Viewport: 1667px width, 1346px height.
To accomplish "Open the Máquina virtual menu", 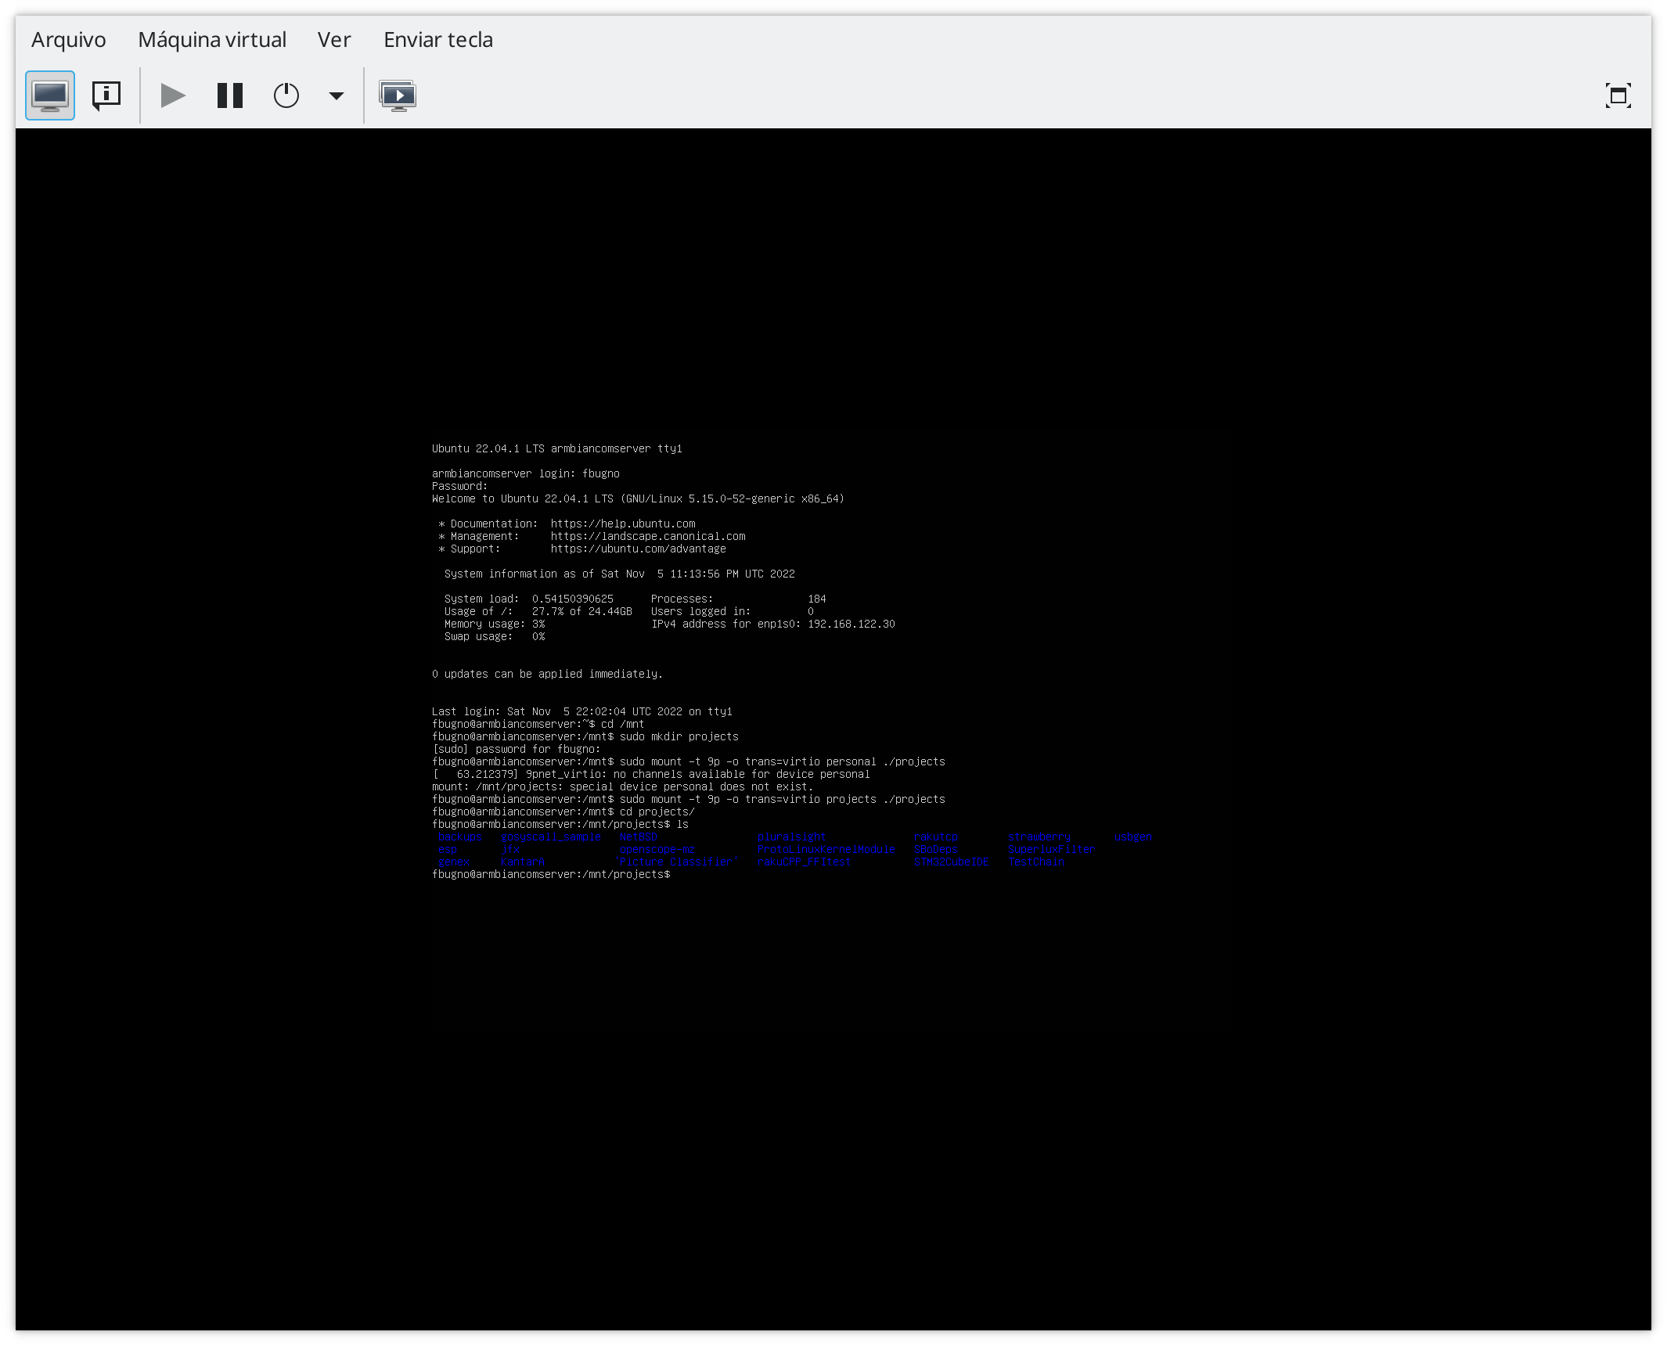I will coord(212,40).
